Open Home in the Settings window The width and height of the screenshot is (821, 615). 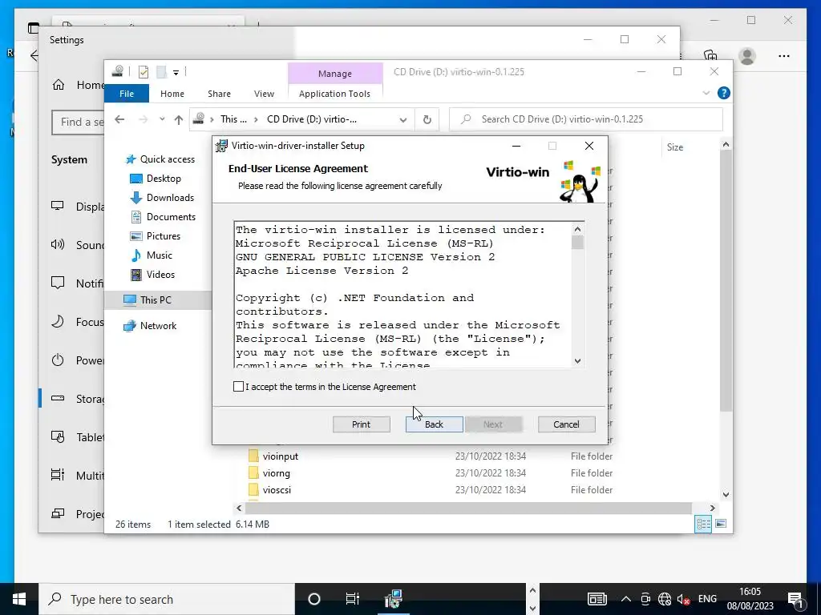(78, 85)
